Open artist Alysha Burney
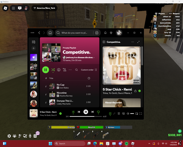Viewport: 183px width, 147px height. coord(66,96)
